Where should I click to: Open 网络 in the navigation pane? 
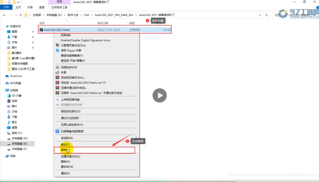point(12,156)
